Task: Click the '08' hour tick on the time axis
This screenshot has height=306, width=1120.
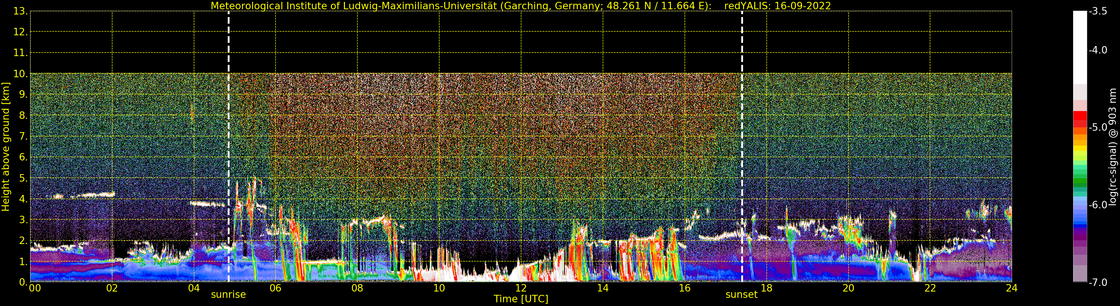Action: tap(357, 288)
